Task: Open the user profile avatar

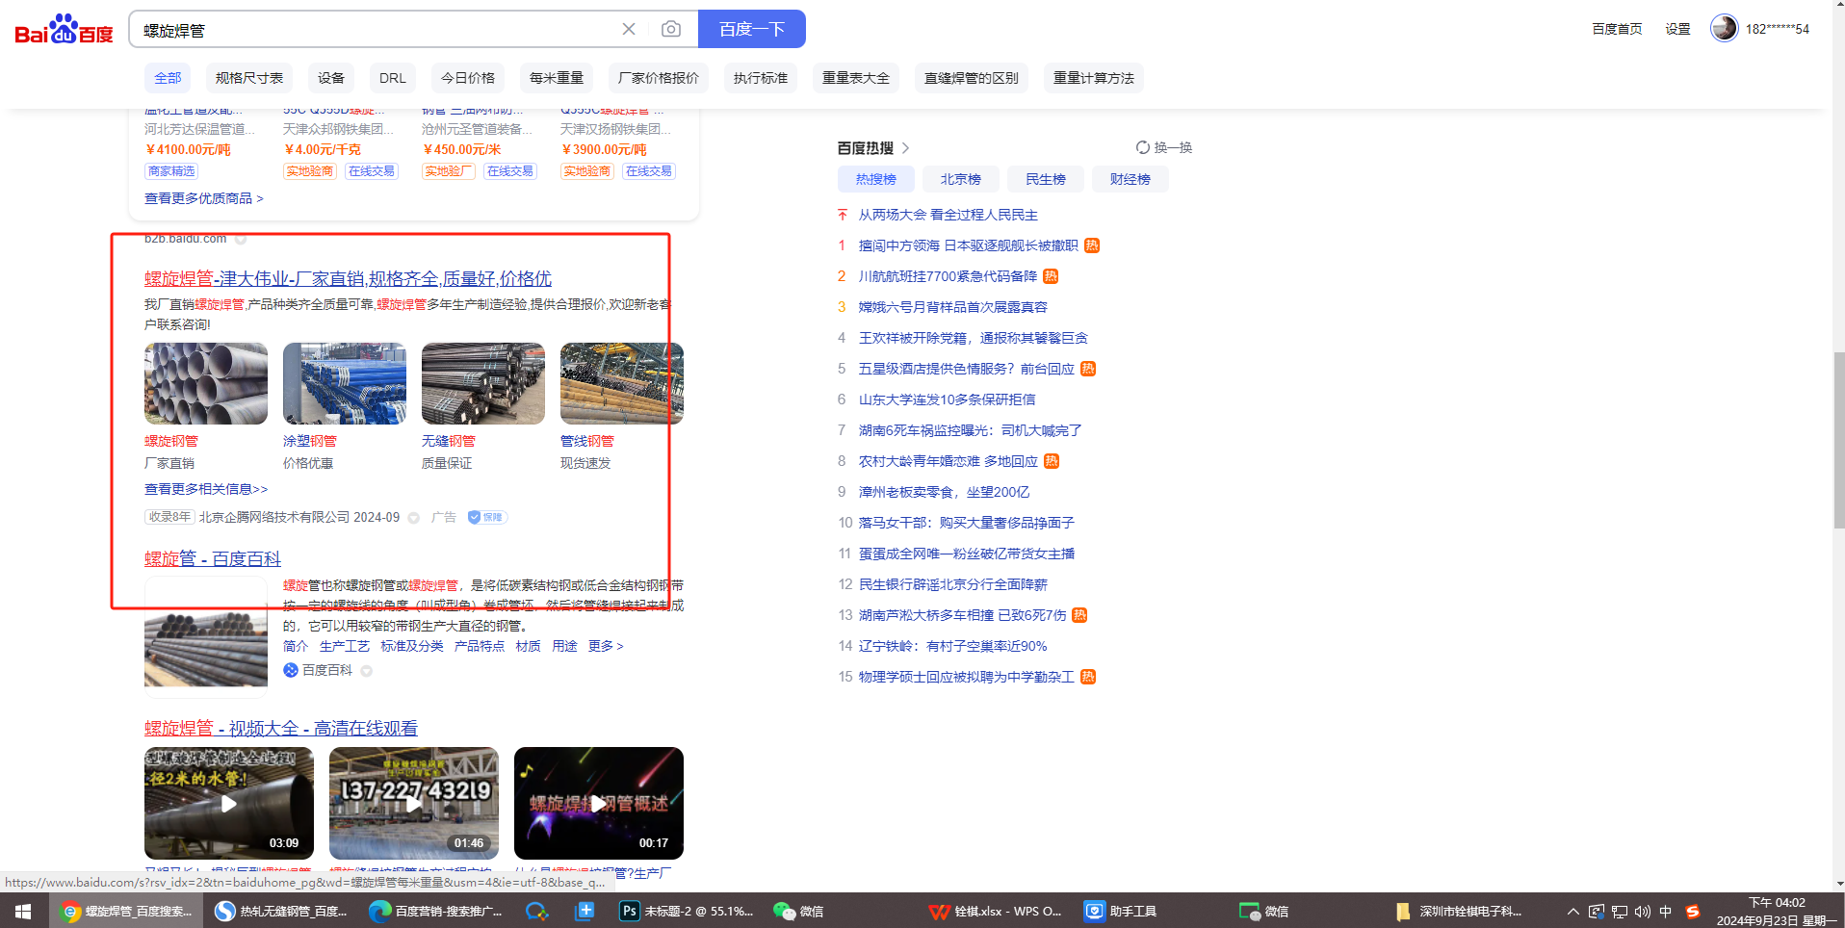Action: 1724,29
